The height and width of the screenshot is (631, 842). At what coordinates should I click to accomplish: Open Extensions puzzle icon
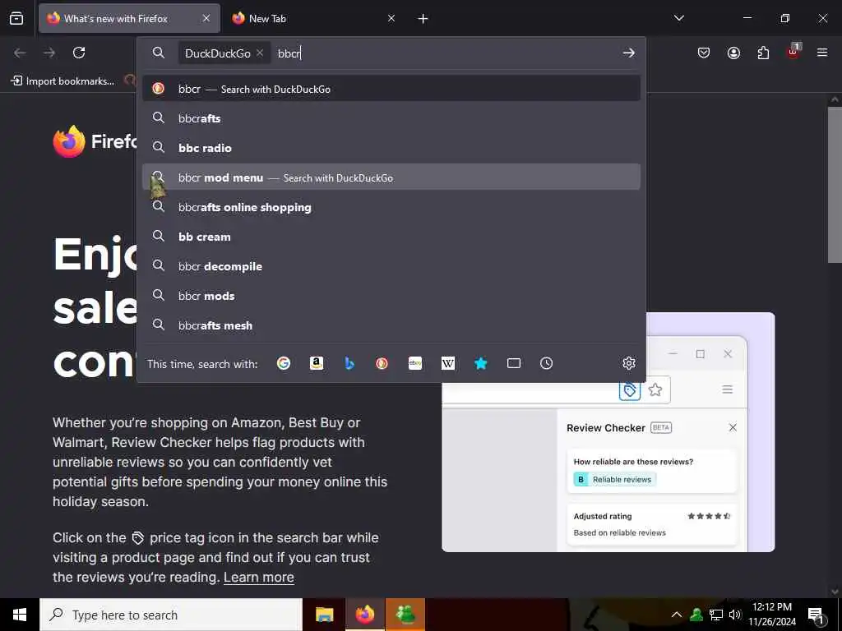(763, 53)
